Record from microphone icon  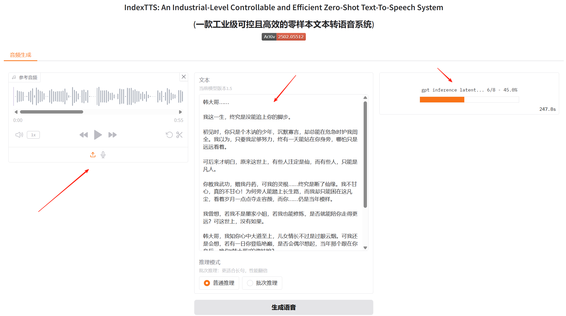[103, 155]
